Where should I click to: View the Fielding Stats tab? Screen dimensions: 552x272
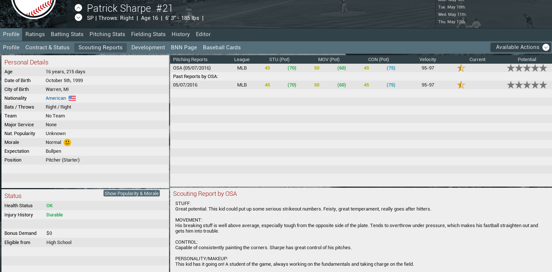coord(148,34)
